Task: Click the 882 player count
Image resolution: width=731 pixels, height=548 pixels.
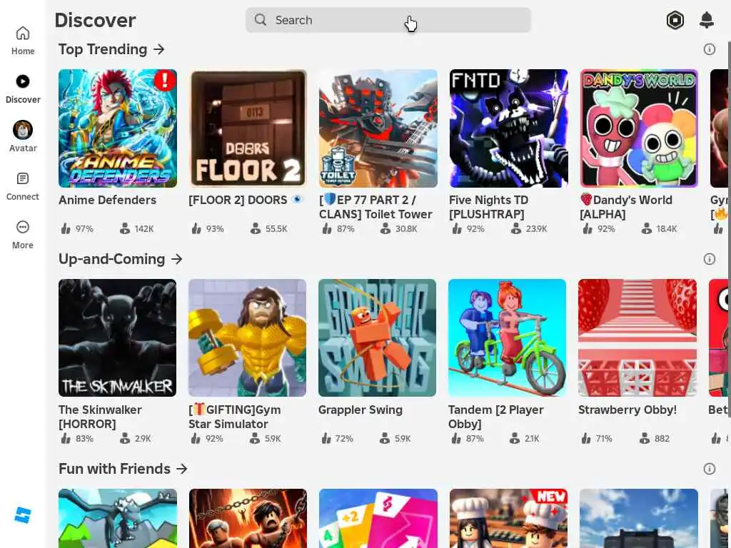Action: (x=662, y=439)
